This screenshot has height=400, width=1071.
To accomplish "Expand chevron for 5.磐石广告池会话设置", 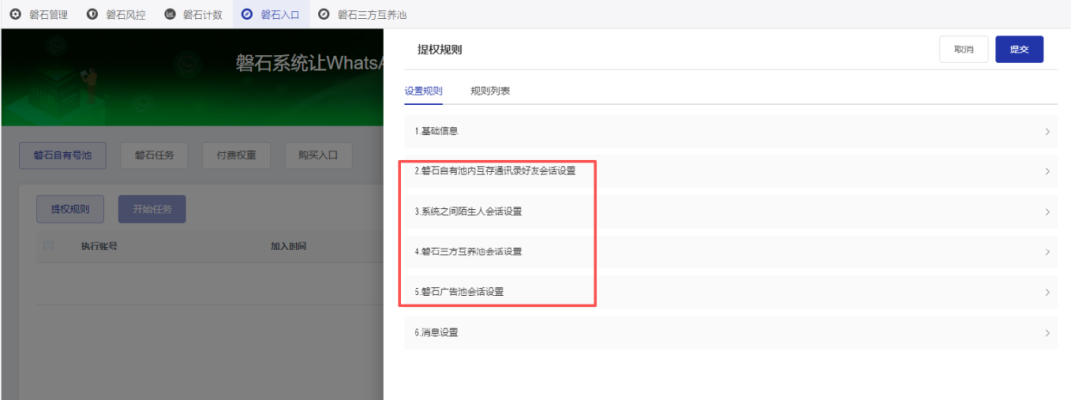I will 1048,292.
